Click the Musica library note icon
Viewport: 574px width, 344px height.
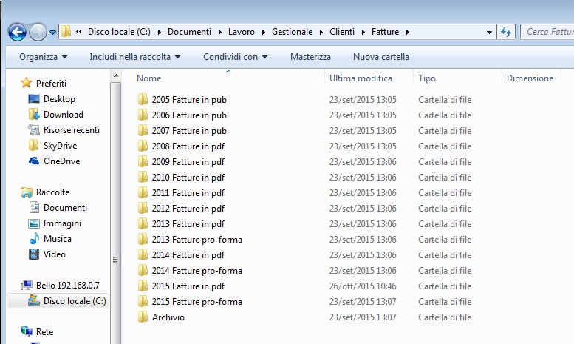coord(33,239)
